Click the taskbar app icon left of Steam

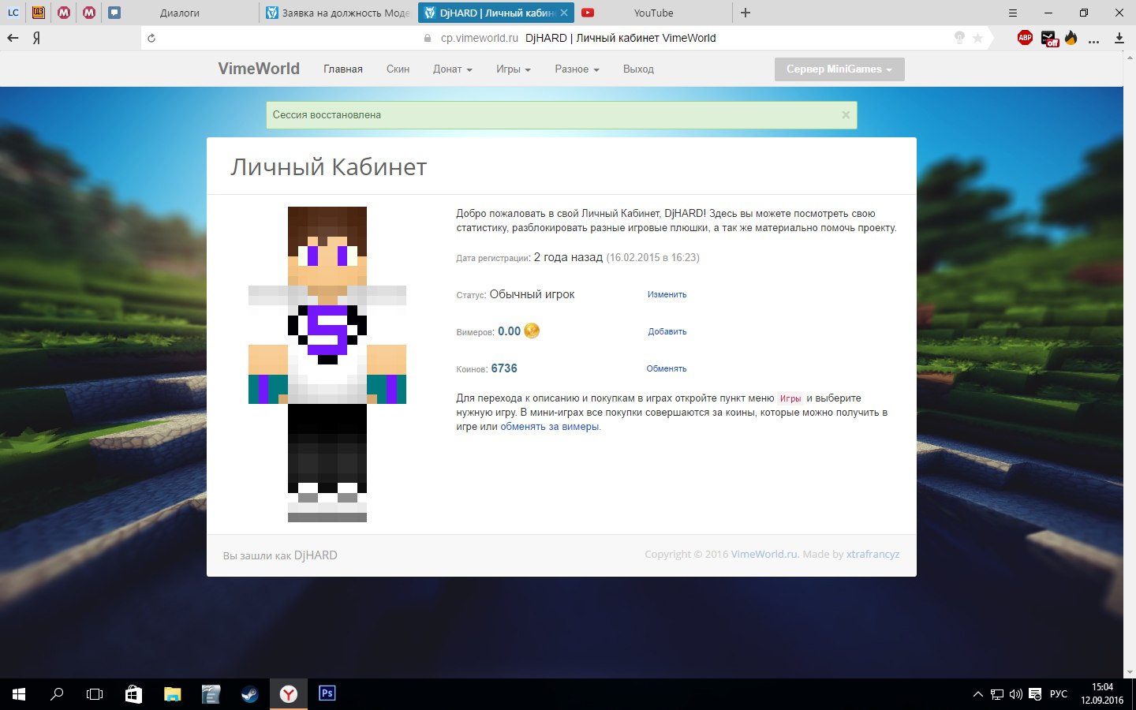point(211,694)
